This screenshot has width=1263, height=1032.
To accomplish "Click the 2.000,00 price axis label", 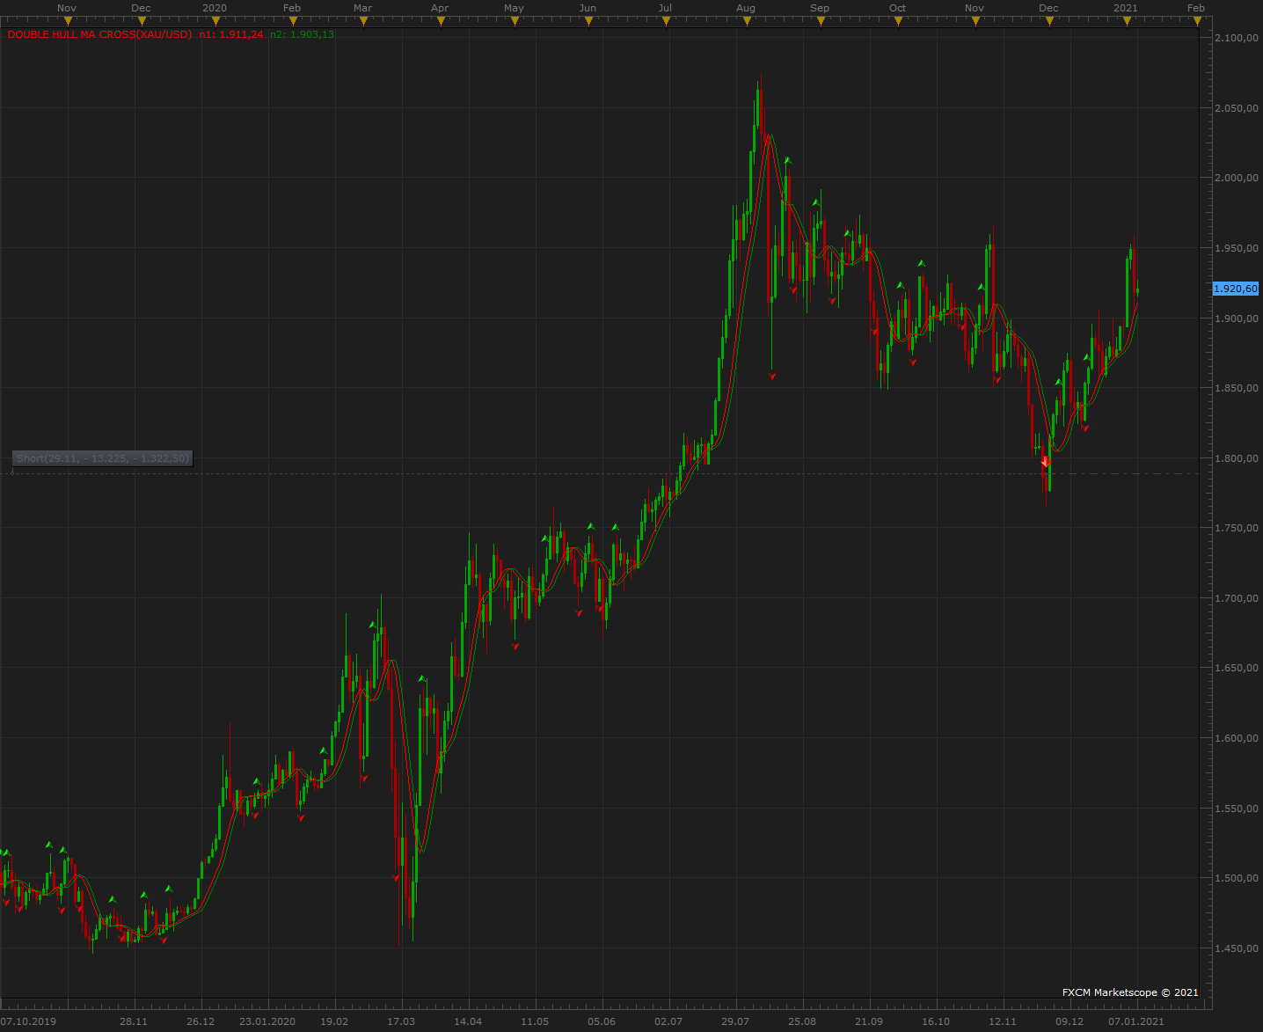I will (x=1236, y=178).
